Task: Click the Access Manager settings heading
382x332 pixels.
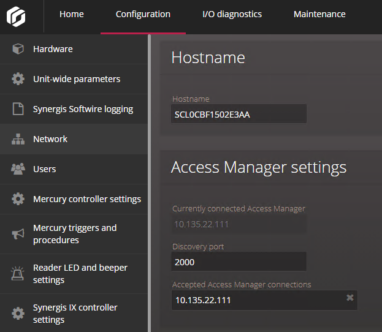Action: 259,167
